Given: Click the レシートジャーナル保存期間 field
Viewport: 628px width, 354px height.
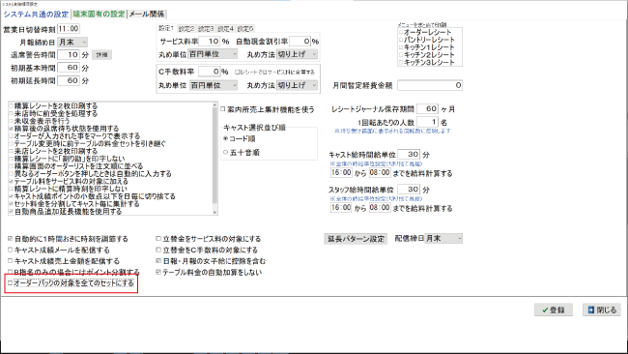Looking at the screenshot, I should [427, 109].
